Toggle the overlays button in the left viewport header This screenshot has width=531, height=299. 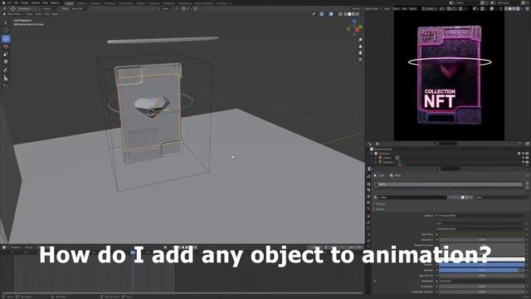pyautogui.click(x=331, y=14)
